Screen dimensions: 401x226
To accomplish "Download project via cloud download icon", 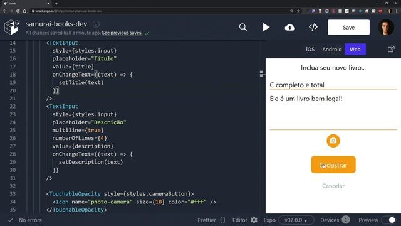I will pos(289,27).
